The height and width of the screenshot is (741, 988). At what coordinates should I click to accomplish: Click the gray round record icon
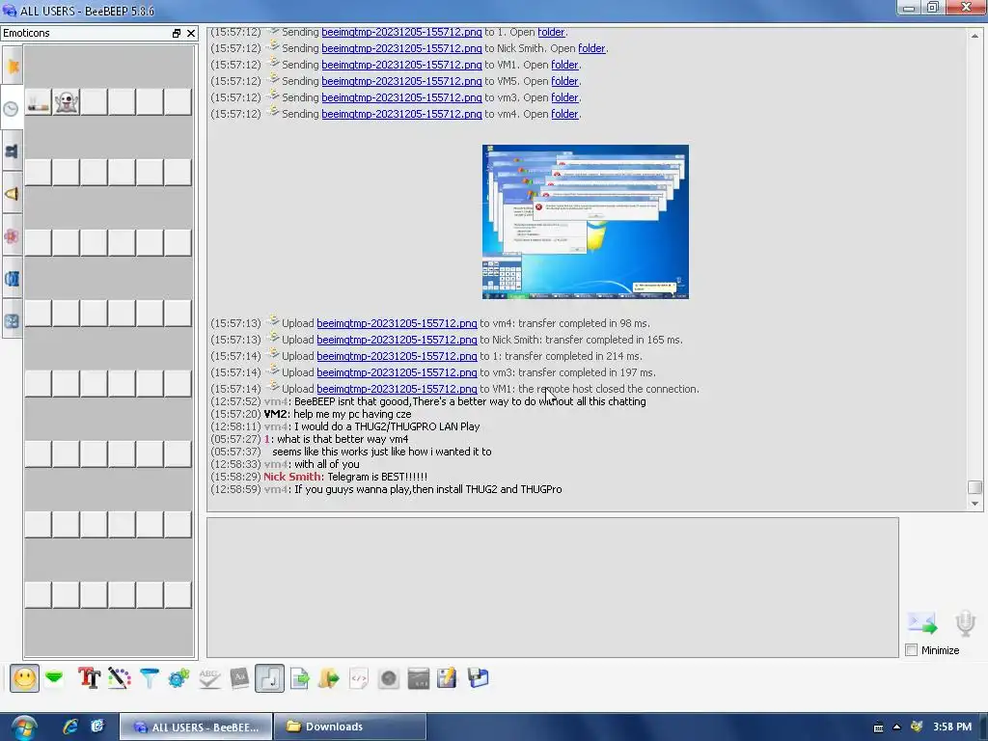coord(389,678)
